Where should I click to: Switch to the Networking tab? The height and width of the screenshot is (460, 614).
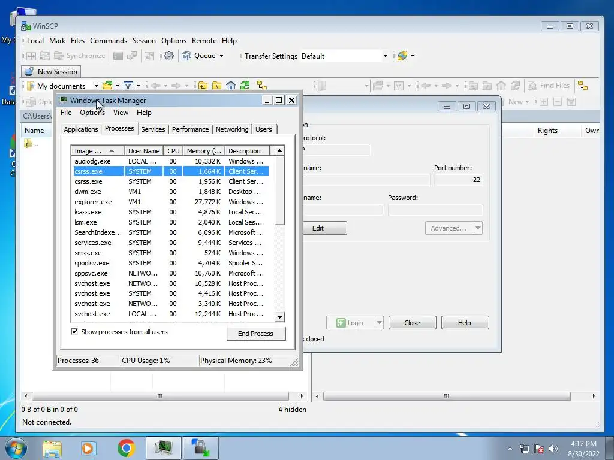click(232, 129)
